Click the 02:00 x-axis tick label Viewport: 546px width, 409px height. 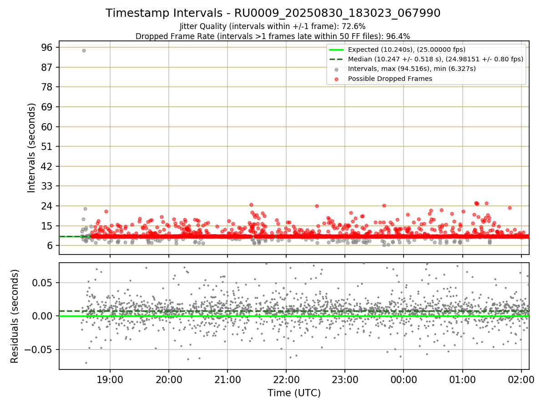(521, 379)
